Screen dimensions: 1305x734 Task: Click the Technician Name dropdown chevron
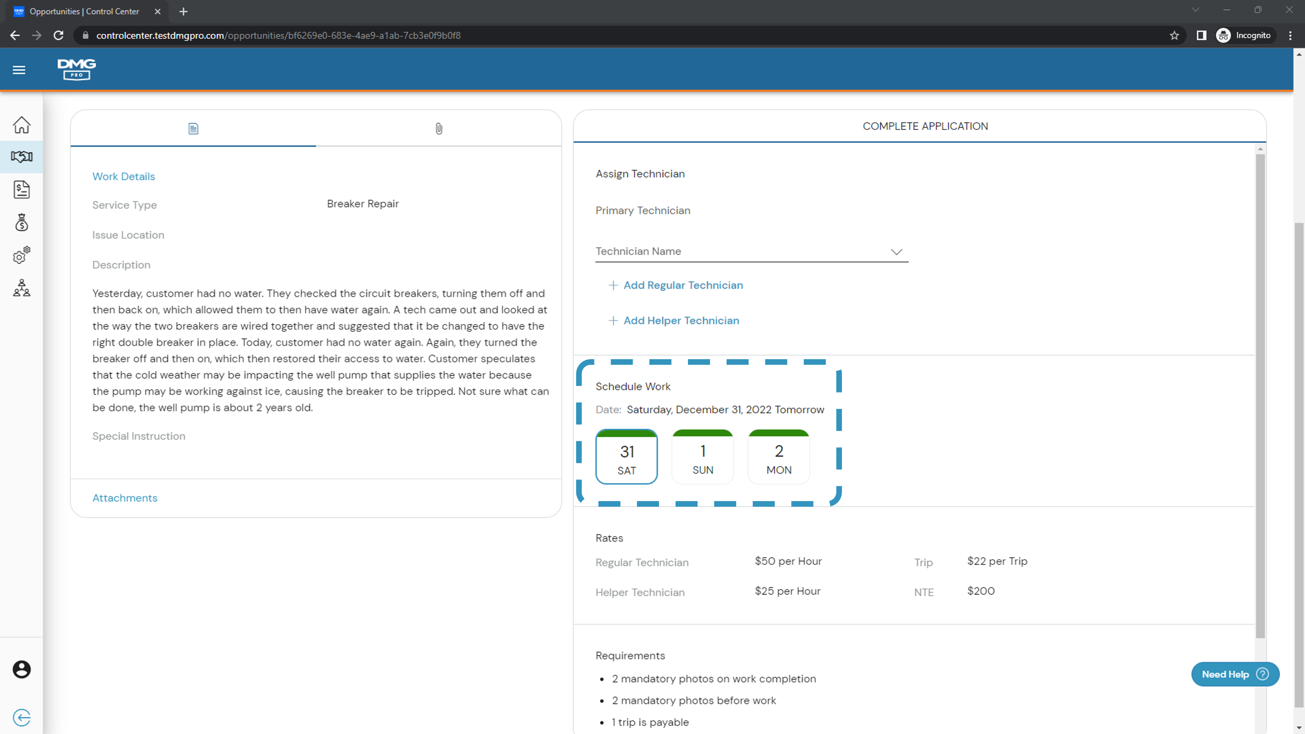point(897,252)
